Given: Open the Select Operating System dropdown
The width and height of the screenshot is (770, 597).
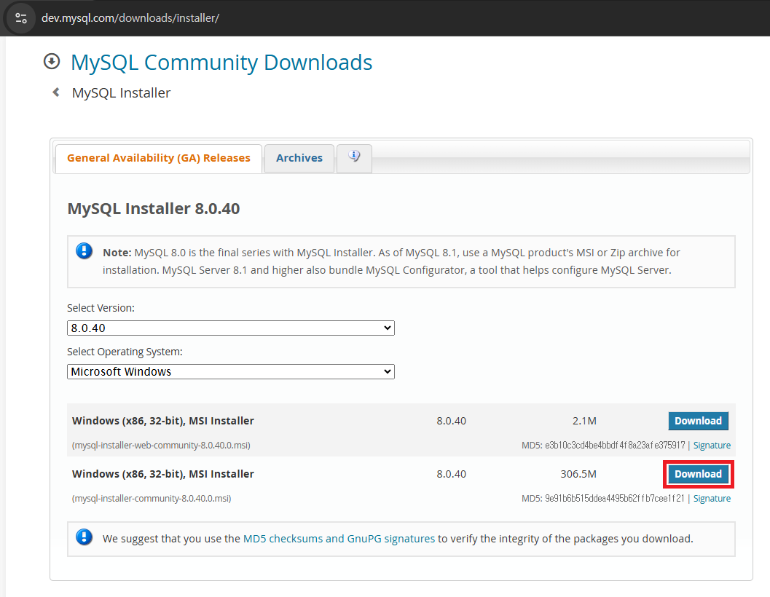Looking at the screenshot, I should pos(231,371).
